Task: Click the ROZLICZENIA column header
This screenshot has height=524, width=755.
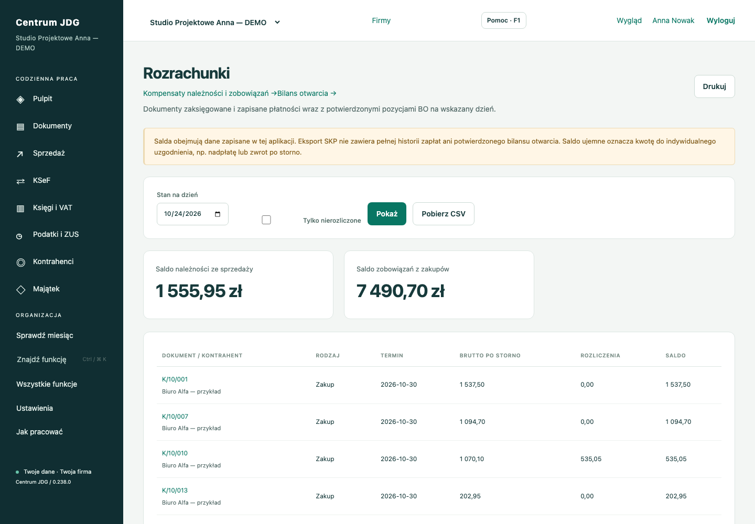Action: coord(600,355)
